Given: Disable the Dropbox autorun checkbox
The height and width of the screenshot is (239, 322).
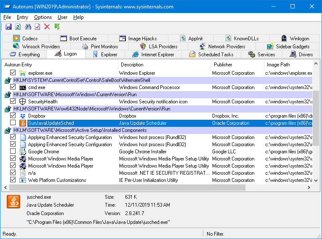Looking at the screenshot, I should point(13,116).
